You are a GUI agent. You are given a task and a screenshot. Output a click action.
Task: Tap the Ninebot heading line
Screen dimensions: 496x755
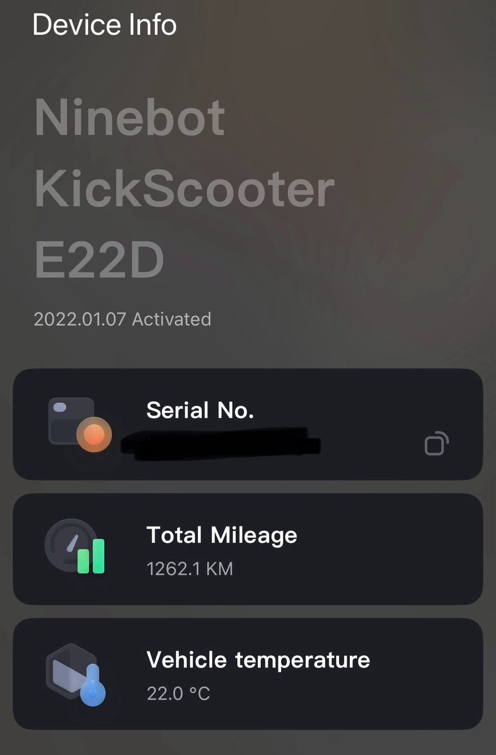pyautogui.click(x=130, y=118)
